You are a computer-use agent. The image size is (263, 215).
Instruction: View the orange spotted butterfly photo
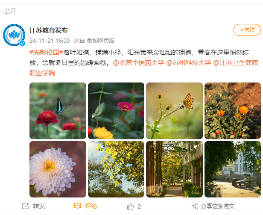pos(175,111)
